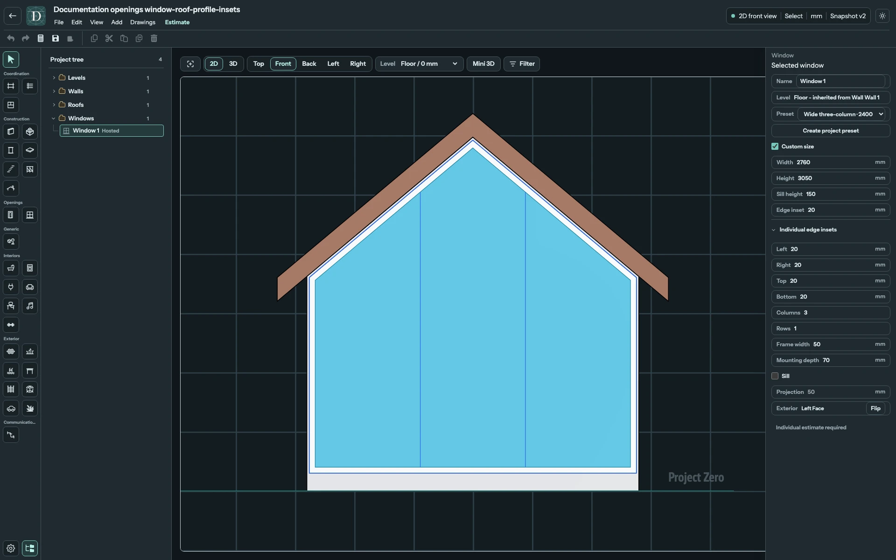Viewport: 896px width, 560px height.
Task: Select the plant vegetation tool
Action: 30,408
